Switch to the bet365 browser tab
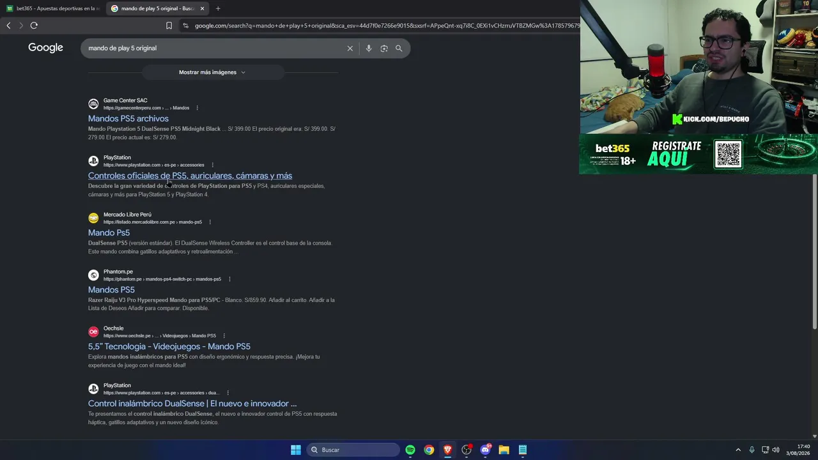The image size is (818, 460). point(52,8)
